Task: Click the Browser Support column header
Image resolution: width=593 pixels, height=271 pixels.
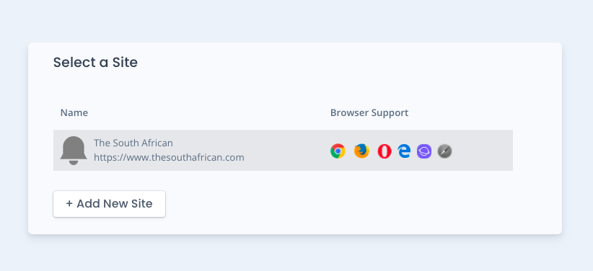Action: tap(369, 112)
